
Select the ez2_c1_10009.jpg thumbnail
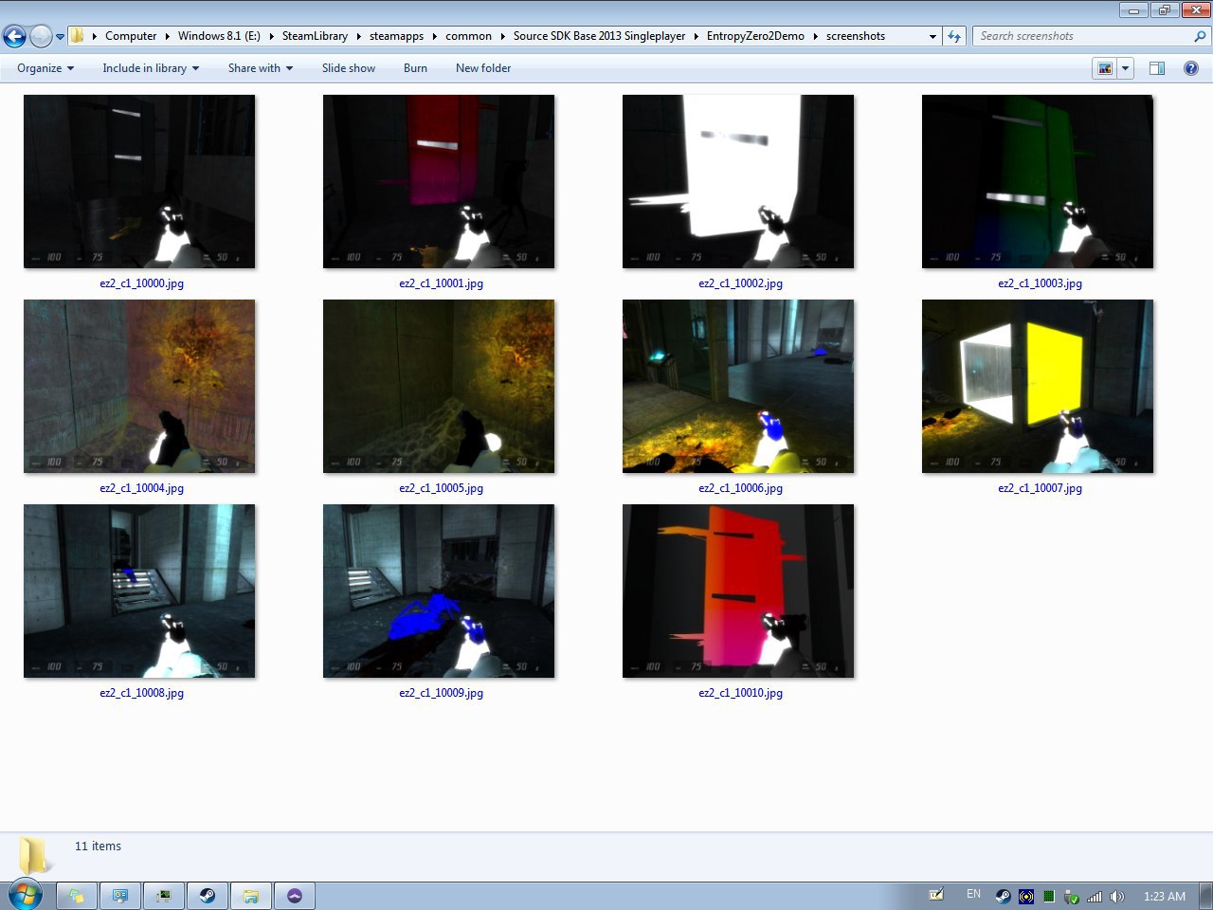(439, 591)
